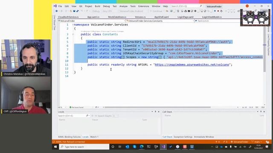This screenshot has width=273, height=153.
Task: Click the Save All toolbar icon
Action: [77, 11]
